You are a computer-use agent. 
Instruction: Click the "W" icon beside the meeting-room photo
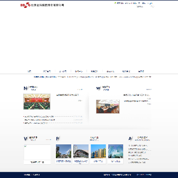click(x=98, y=89)
